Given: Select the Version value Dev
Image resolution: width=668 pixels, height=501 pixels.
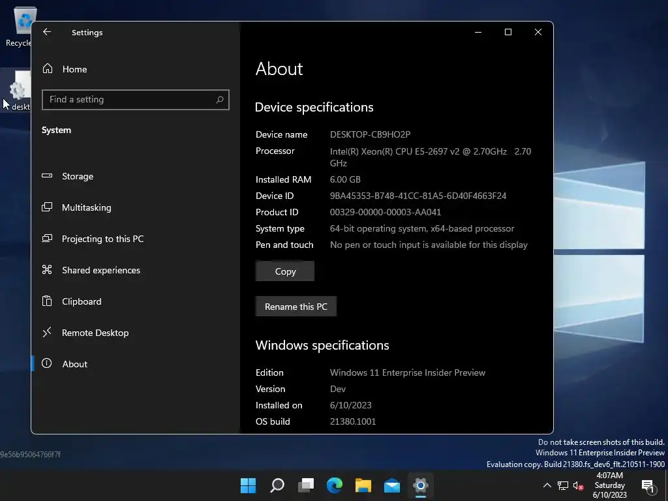Looking at the screenshot, I should tap(337, 389).
